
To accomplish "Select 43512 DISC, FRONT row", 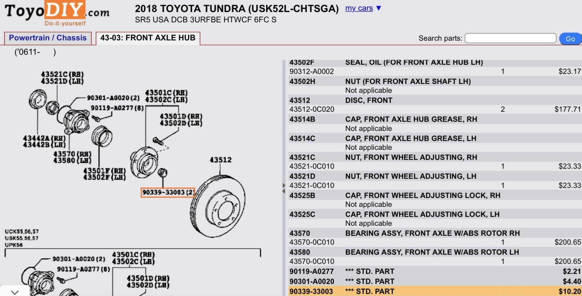I will pyautogui.click(x=435, y=100).
